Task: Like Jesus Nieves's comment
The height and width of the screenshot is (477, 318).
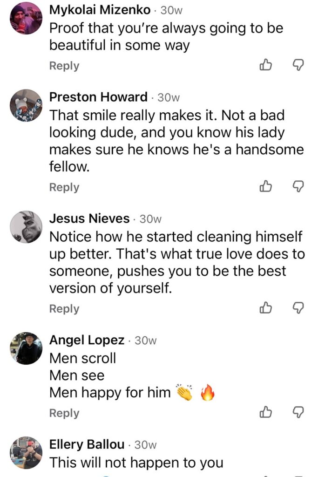Action: [x=265, y=308]
